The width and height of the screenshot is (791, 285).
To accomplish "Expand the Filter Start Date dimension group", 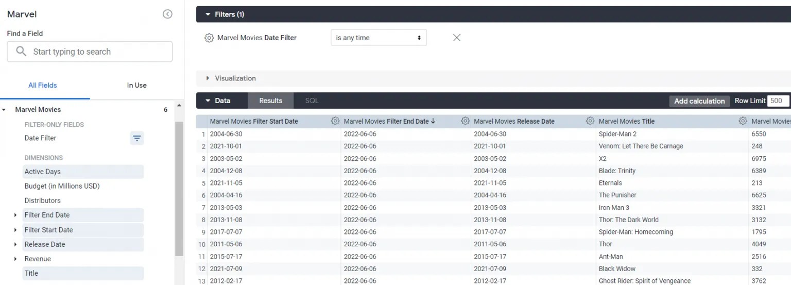I will 16,230.
